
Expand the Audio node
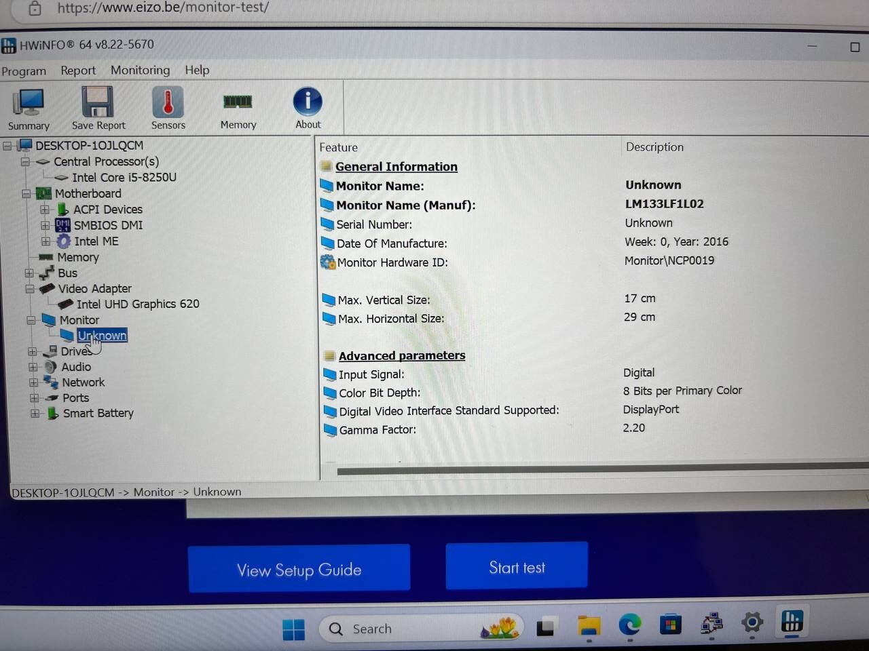tap(33, 367)
